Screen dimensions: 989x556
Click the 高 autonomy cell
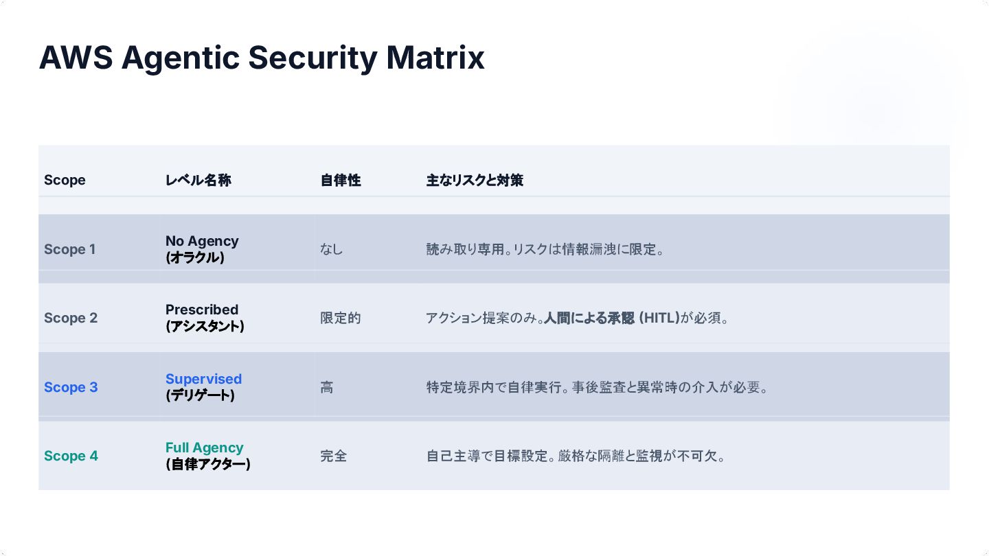tap(326, 387)
